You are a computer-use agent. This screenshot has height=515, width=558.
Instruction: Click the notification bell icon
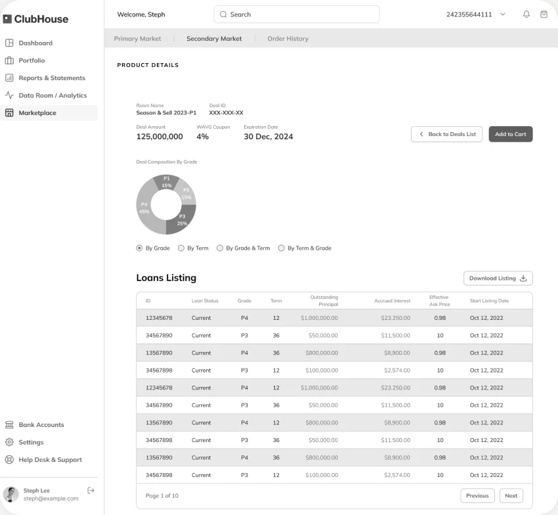(x=526, y=14)
